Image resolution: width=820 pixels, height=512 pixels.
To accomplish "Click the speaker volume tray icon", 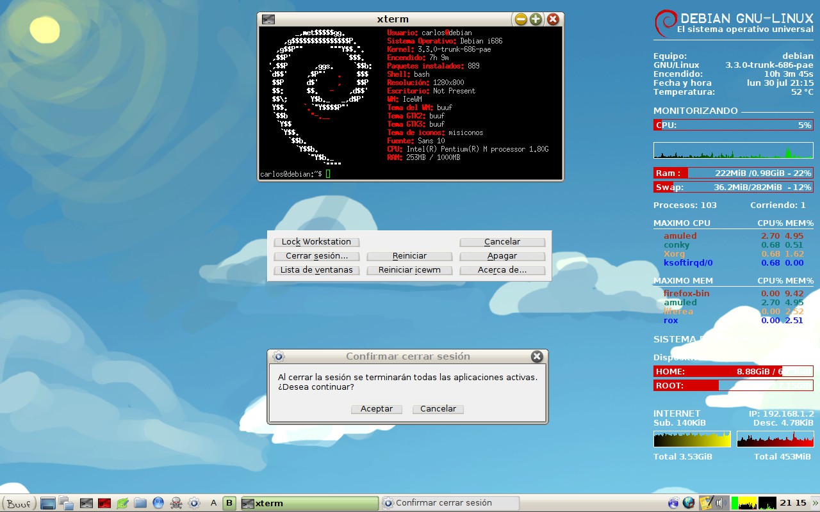I will coord(720,503).
